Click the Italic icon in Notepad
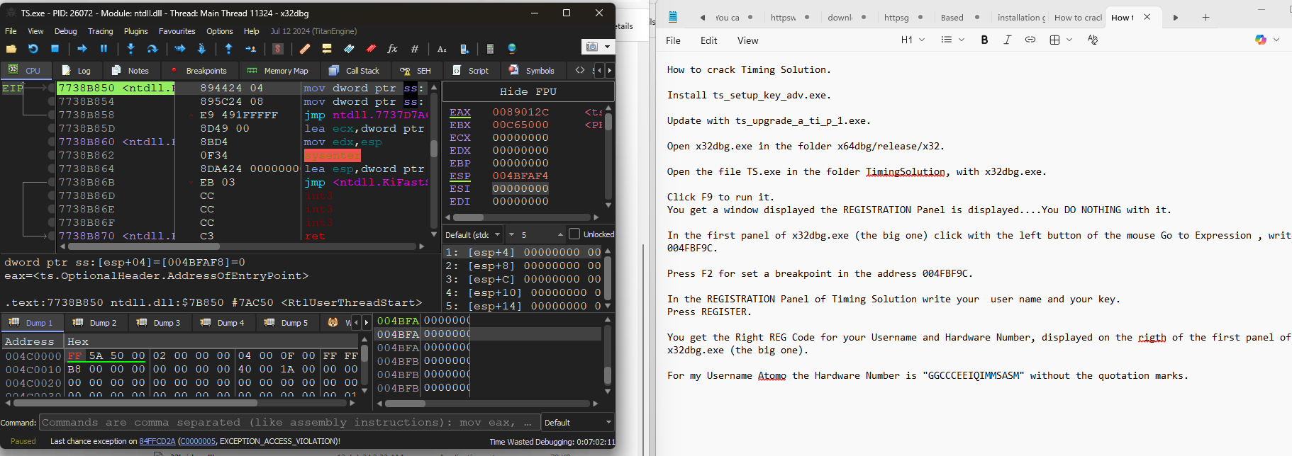The width and height of the screenshot is (1292, 456). point(1007,40)
